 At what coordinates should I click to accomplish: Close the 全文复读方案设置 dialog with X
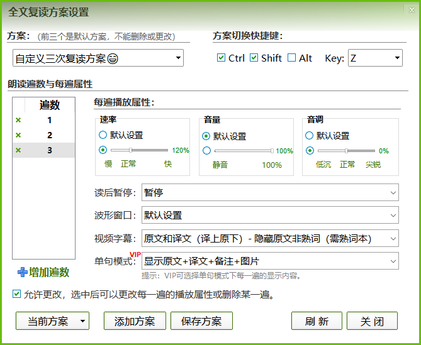(x=412, y=10)
